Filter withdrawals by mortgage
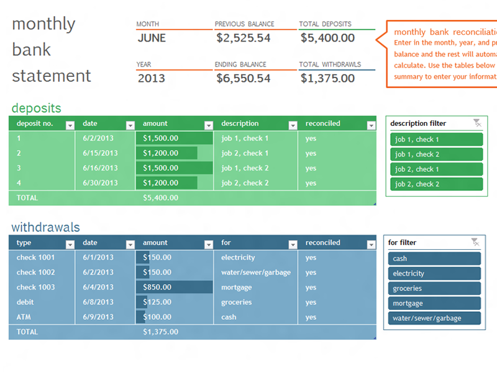497x372 pixels. tap(434, 303)
